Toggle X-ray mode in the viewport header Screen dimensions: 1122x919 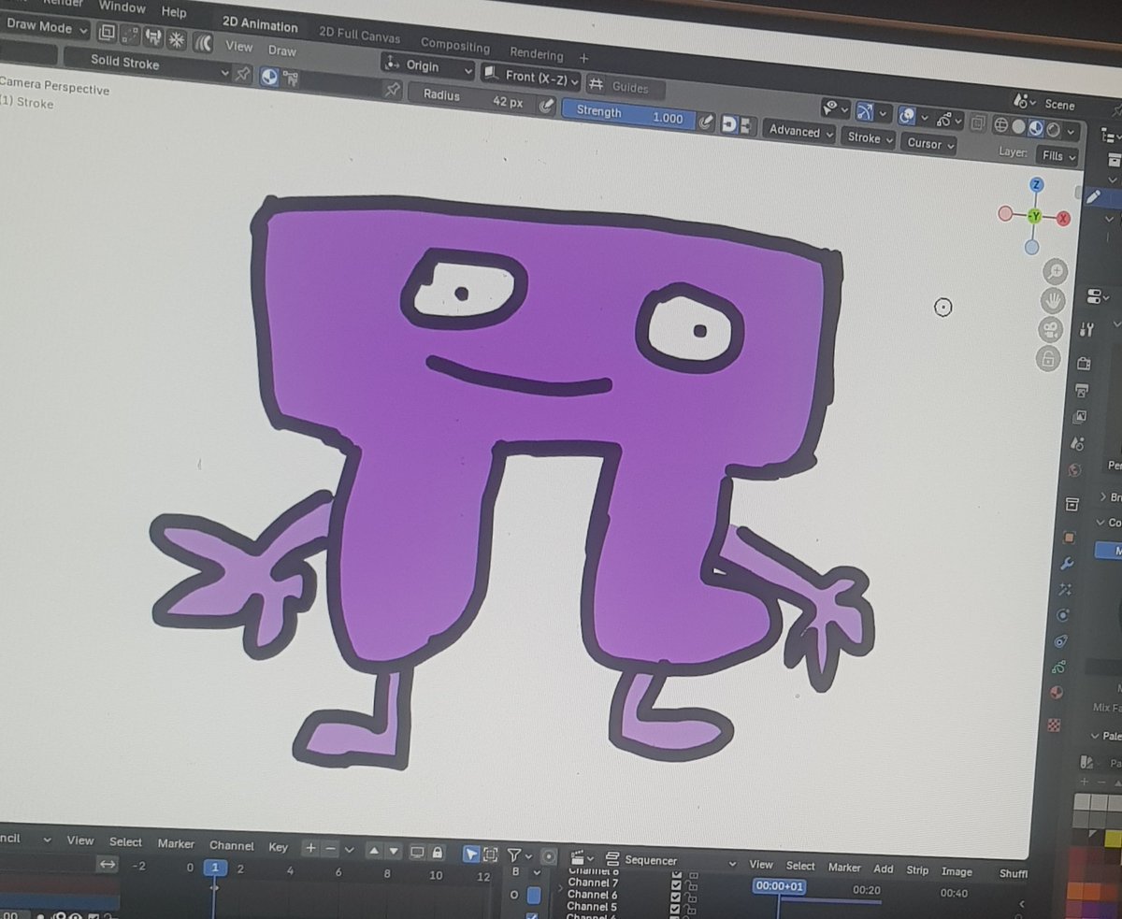click(978, 124)
